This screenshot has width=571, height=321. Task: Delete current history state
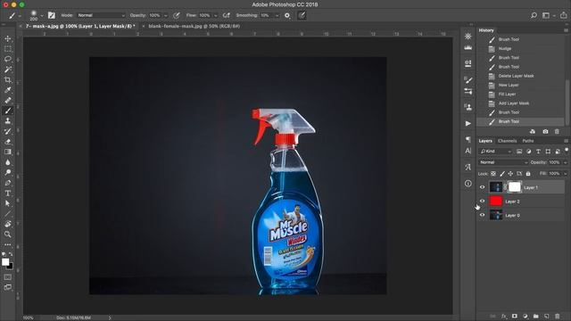pyautogui.click(x=557, y=131)
